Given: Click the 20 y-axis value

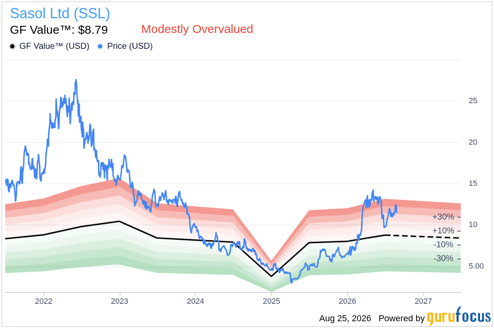Looking at the screenshot, I should [x=473, y=142].
